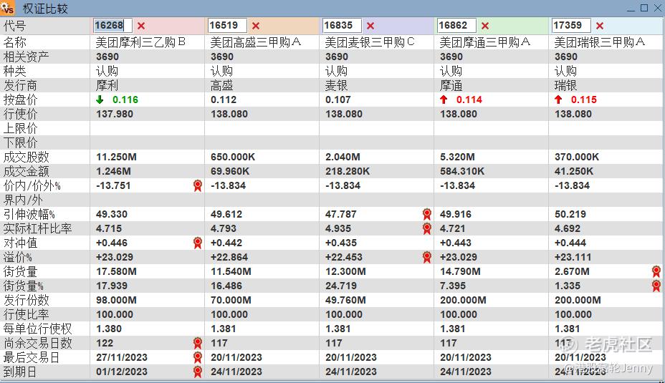Click the 街货量% row label

click(24, 286)
